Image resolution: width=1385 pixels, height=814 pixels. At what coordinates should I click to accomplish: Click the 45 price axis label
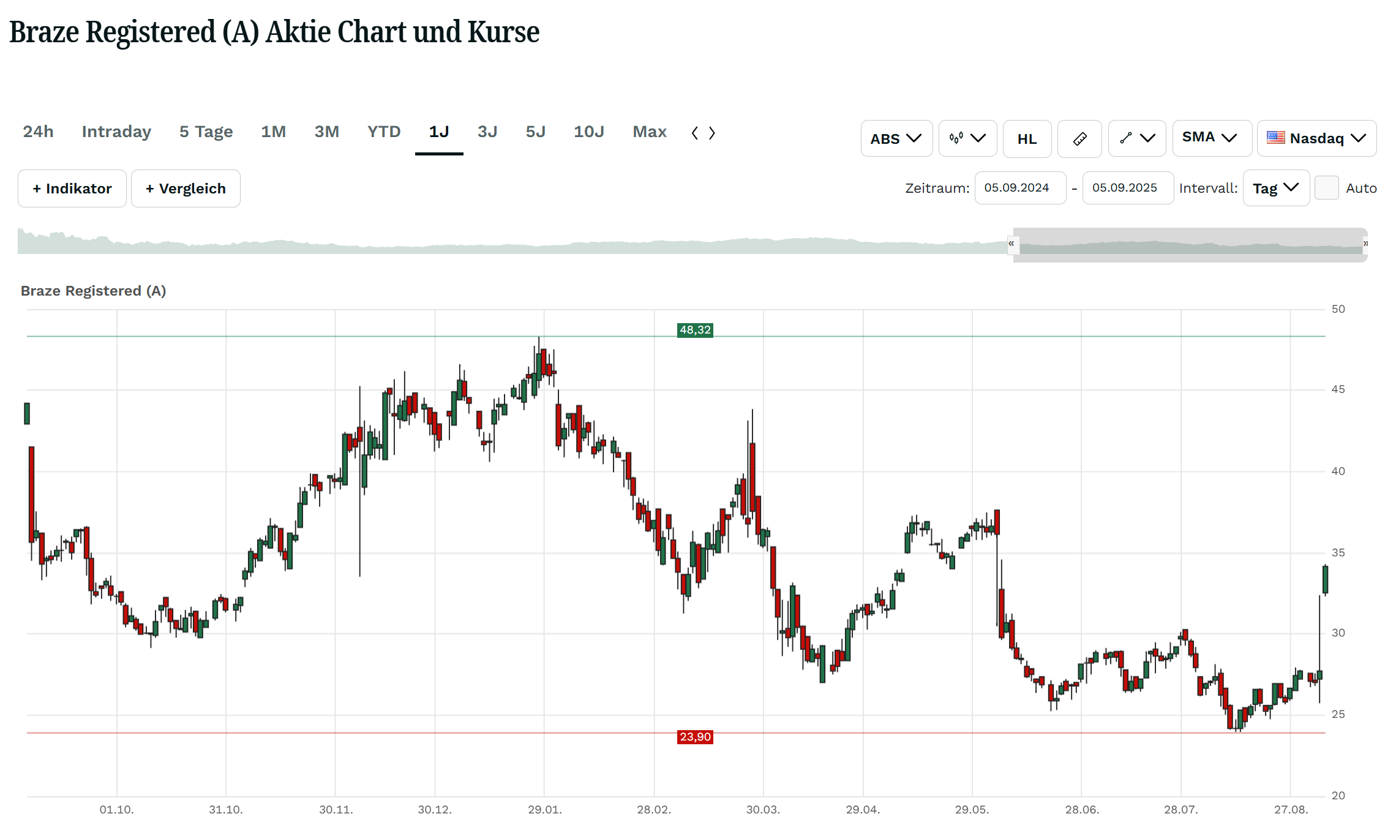(1338, 389)
